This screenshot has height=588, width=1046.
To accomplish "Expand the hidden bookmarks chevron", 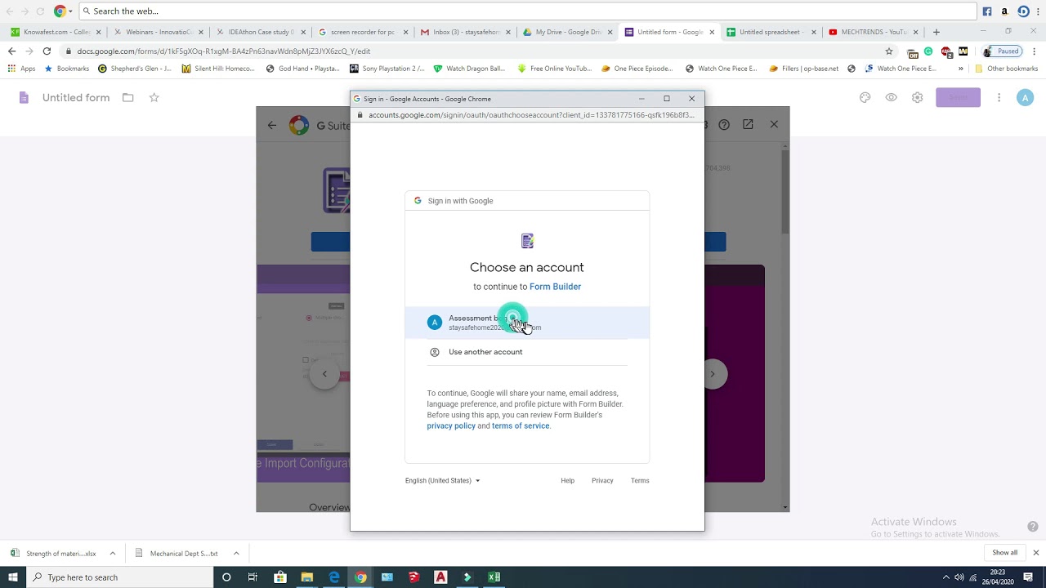I will 960,69.
